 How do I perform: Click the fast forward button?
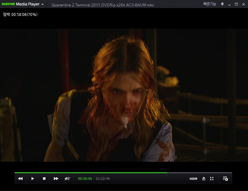(56, 179)
